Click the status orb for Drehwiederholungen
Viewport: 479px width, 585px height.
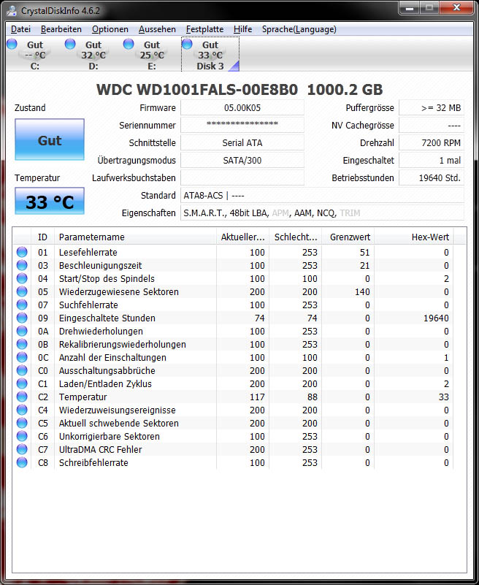(x=22, y=331)
